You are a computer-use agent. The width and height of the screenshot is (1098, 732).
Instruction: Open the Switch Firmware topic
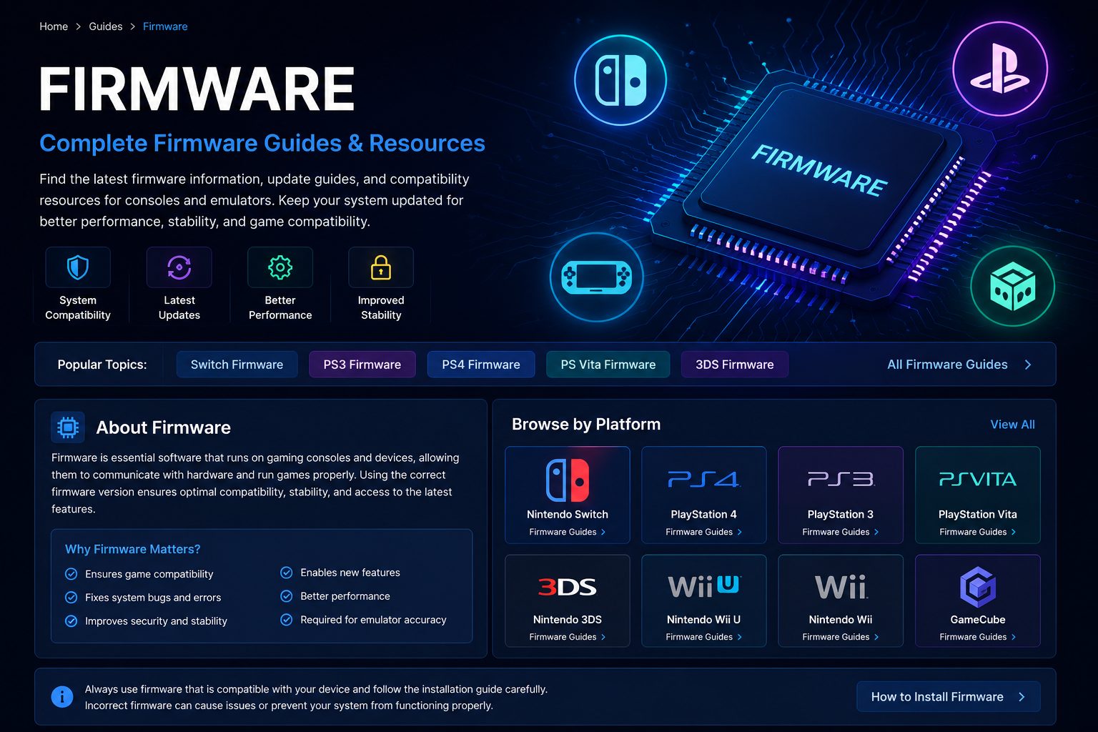click(x=237, y=365)
